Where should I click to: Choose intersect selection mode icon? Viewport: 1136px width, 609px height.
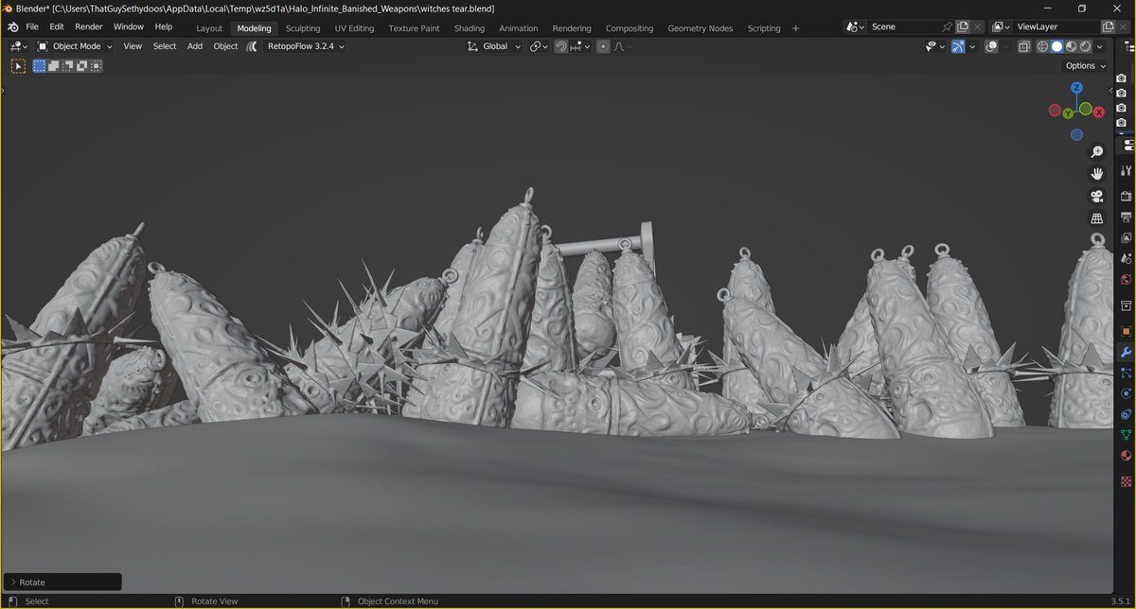(x=97, y=66)
